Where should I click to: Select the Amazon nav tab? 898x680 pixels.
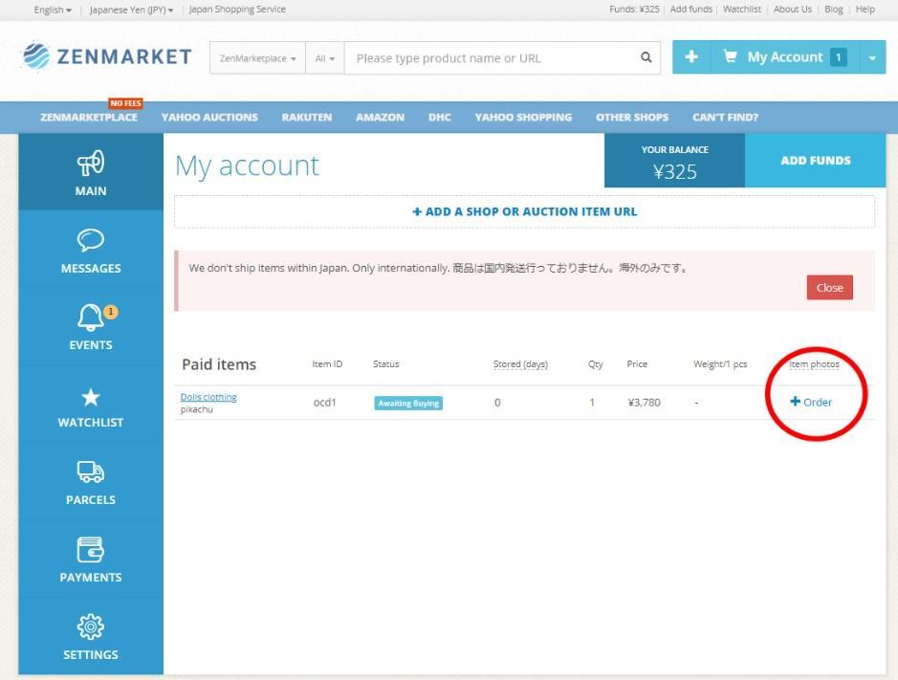380,117
